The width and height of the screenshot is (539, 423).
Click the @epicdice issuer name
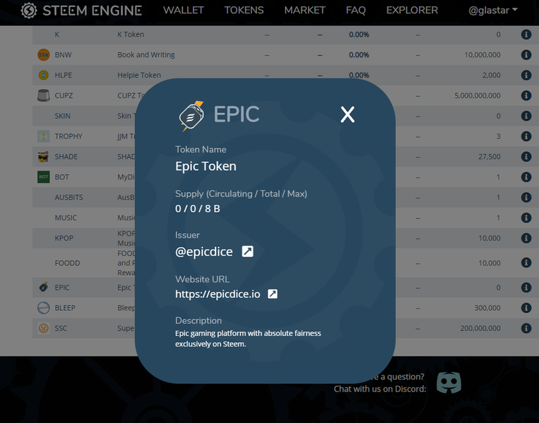pos(204,251)
